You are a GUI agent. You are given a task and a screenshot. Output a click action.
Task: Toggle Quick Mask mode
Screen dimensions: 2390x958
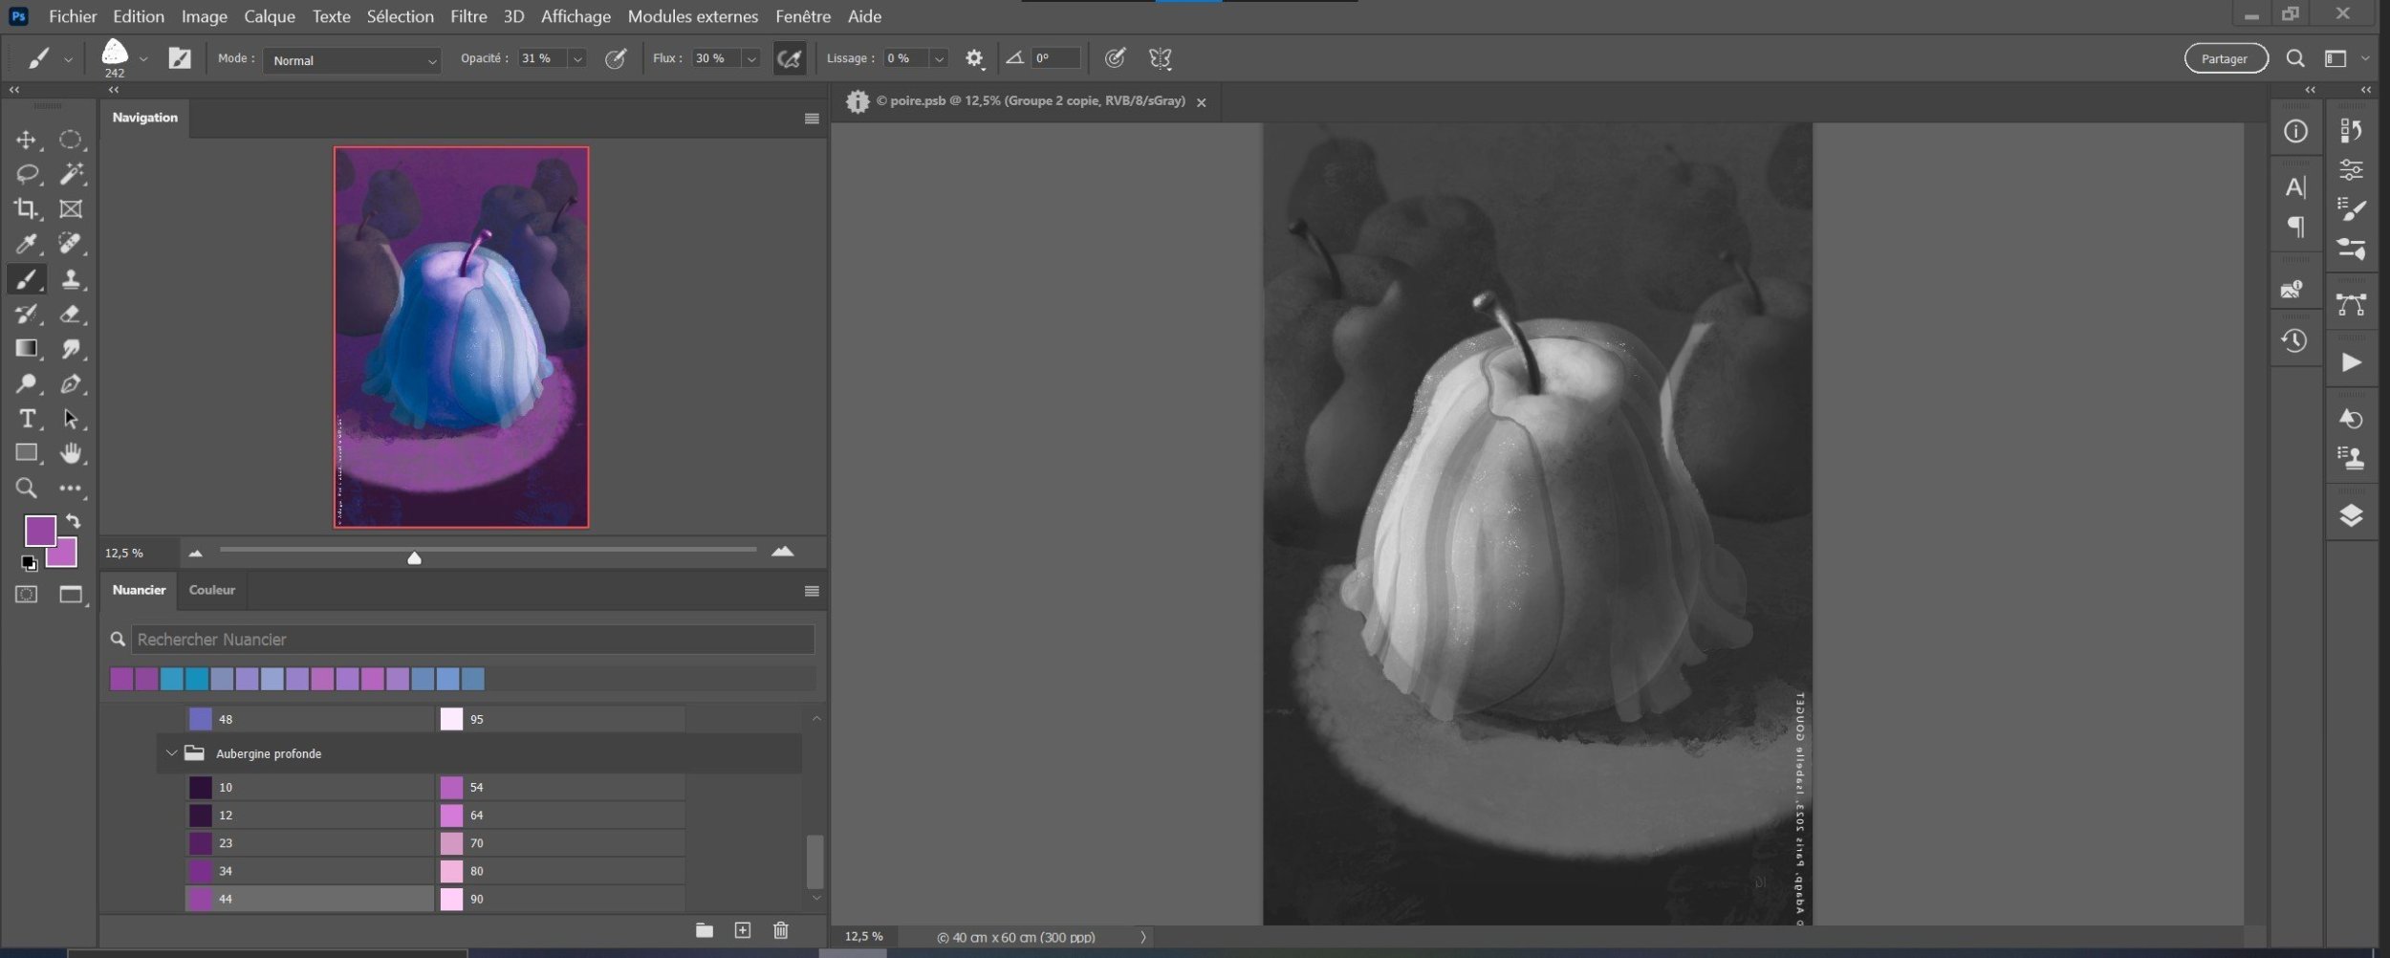tap(26, 595)
